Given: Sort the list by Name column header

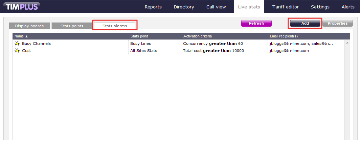Looking at the screenshot, I should 21,36.
